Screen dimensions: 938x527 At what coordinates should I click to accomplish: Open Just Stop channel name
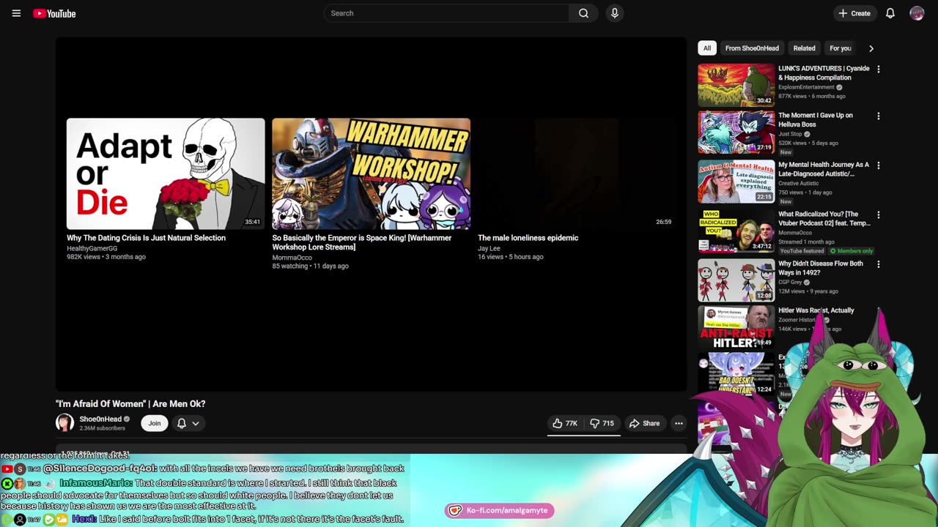(x=790, y=134)
